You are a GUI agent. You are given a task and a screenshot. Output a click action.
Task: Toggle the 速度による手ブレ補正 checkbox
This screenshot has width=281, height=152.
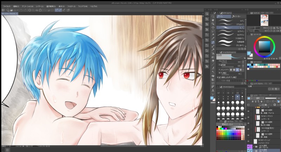(x=220, y=77)
